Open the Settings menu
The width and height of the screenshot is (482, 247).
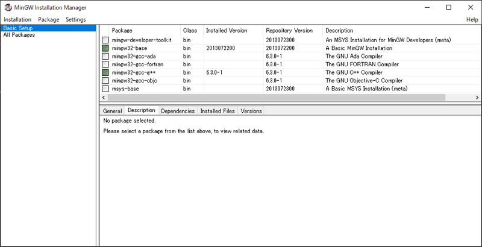click(76, 19)
